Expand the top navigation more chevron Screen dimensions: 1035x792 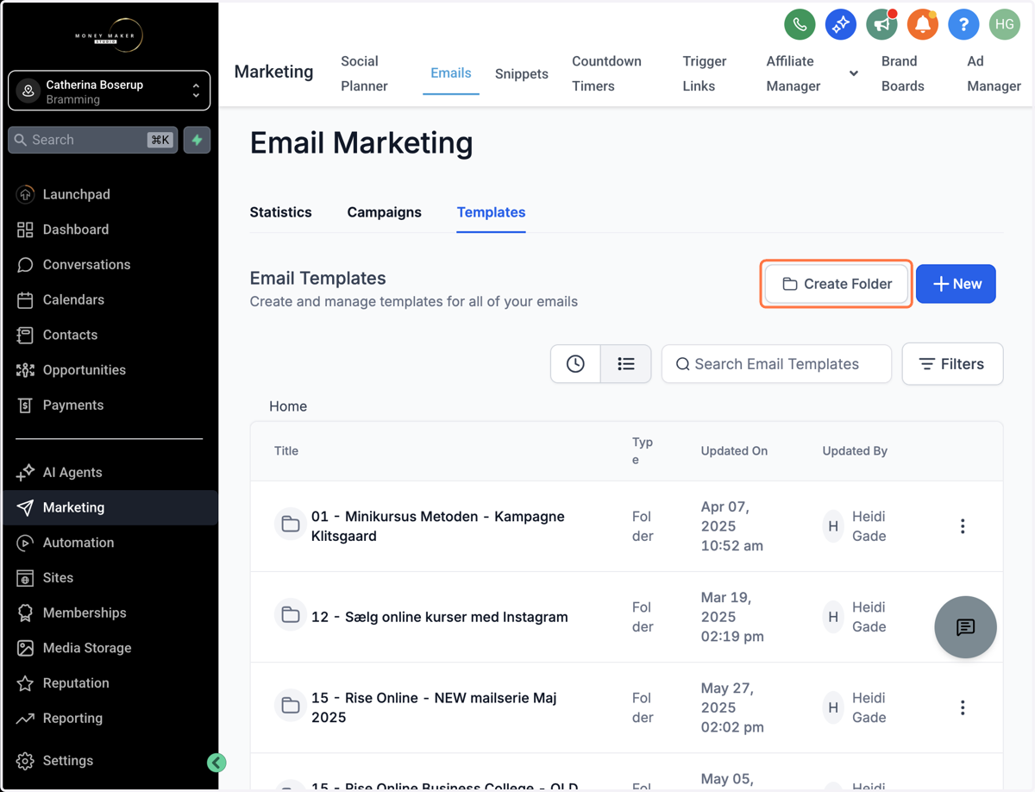(853, 73)
